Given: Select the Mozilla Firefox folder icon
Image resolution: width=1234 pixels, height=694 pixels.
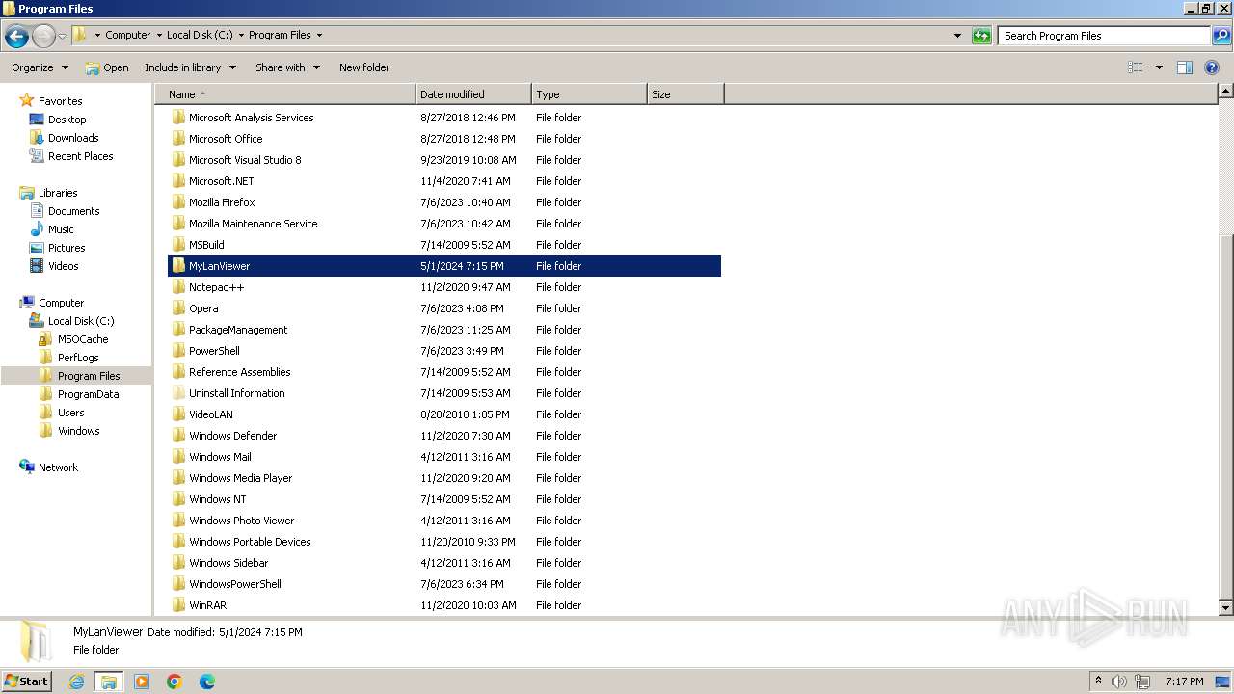Looking at the screenshot, I should pos(178,202).
